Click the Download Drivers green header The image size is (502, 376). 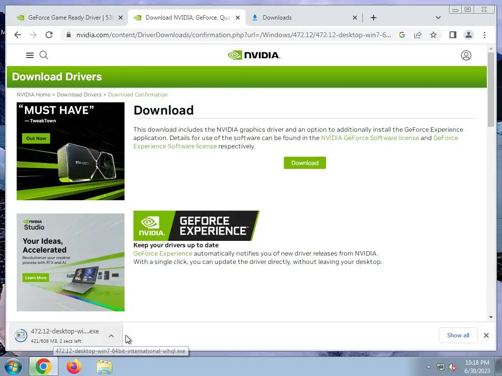point(247,77)
